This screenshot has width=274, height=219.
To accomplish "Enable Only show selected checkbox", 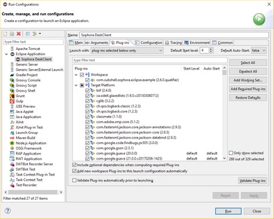I will coord(231,153).
